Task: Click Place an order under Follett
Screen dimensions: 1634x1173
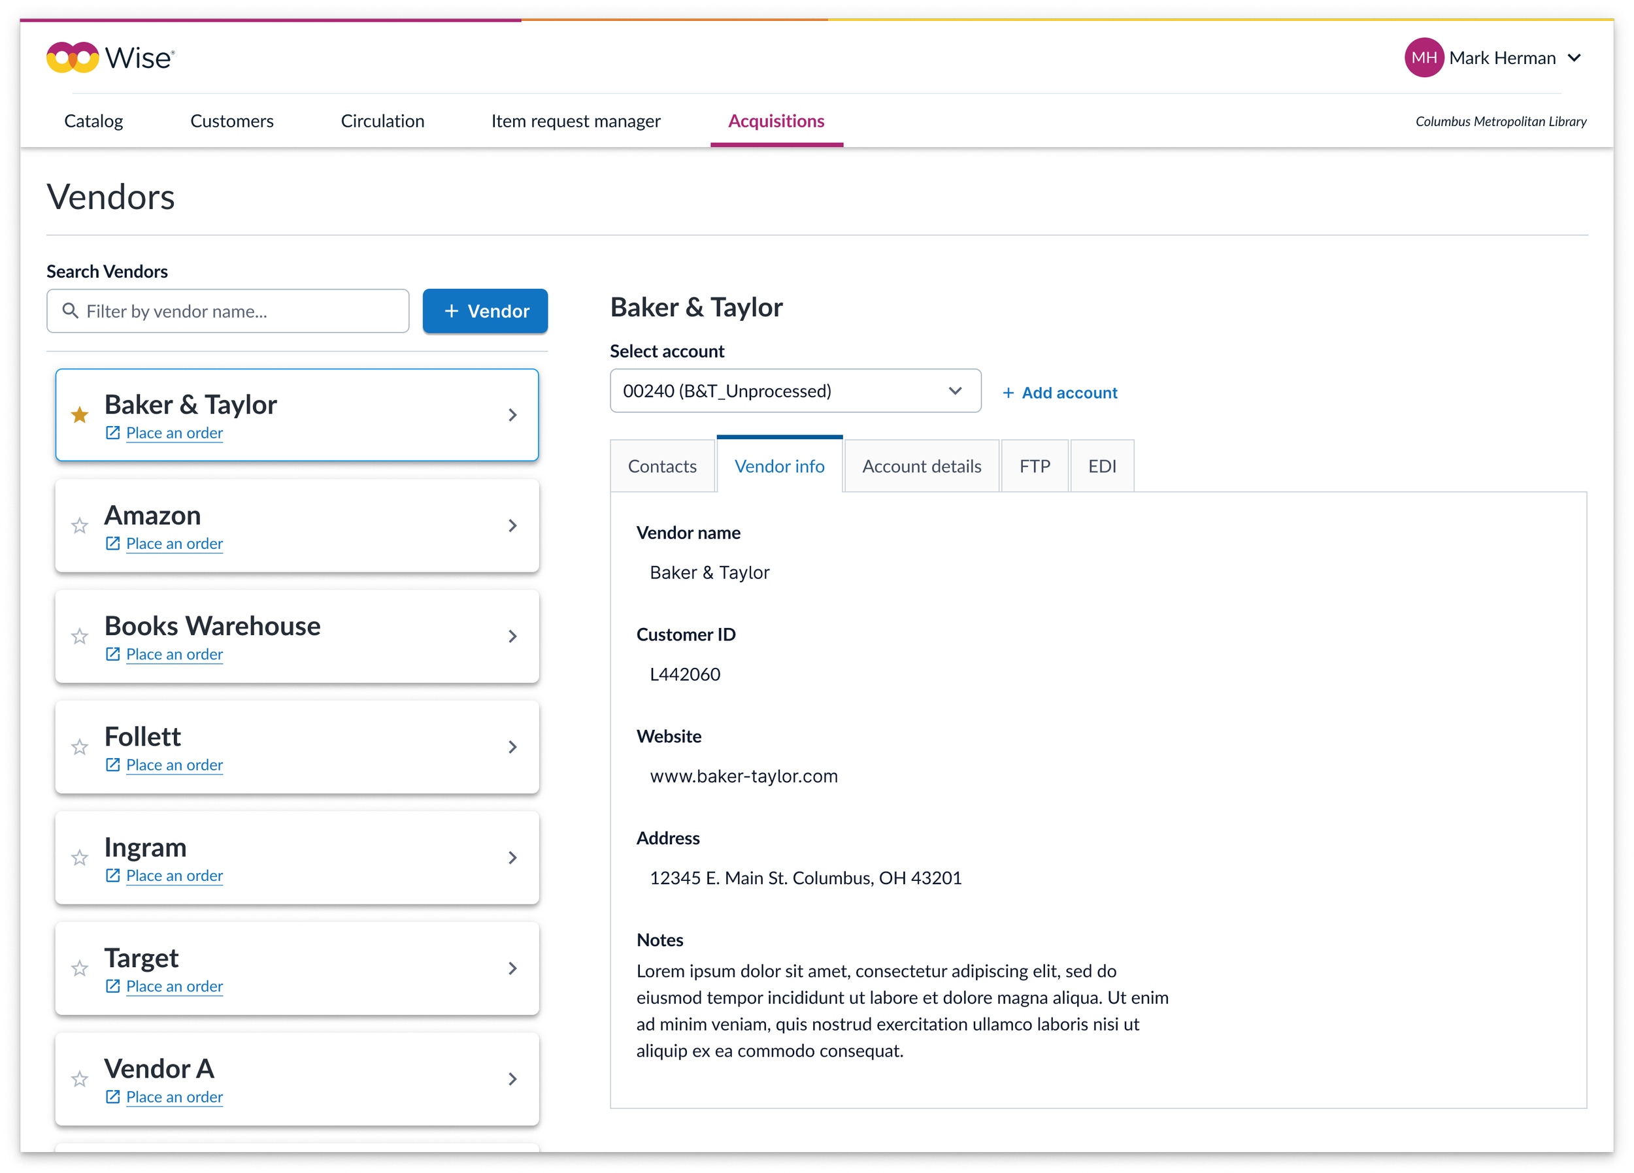Action: click(175, 765)
